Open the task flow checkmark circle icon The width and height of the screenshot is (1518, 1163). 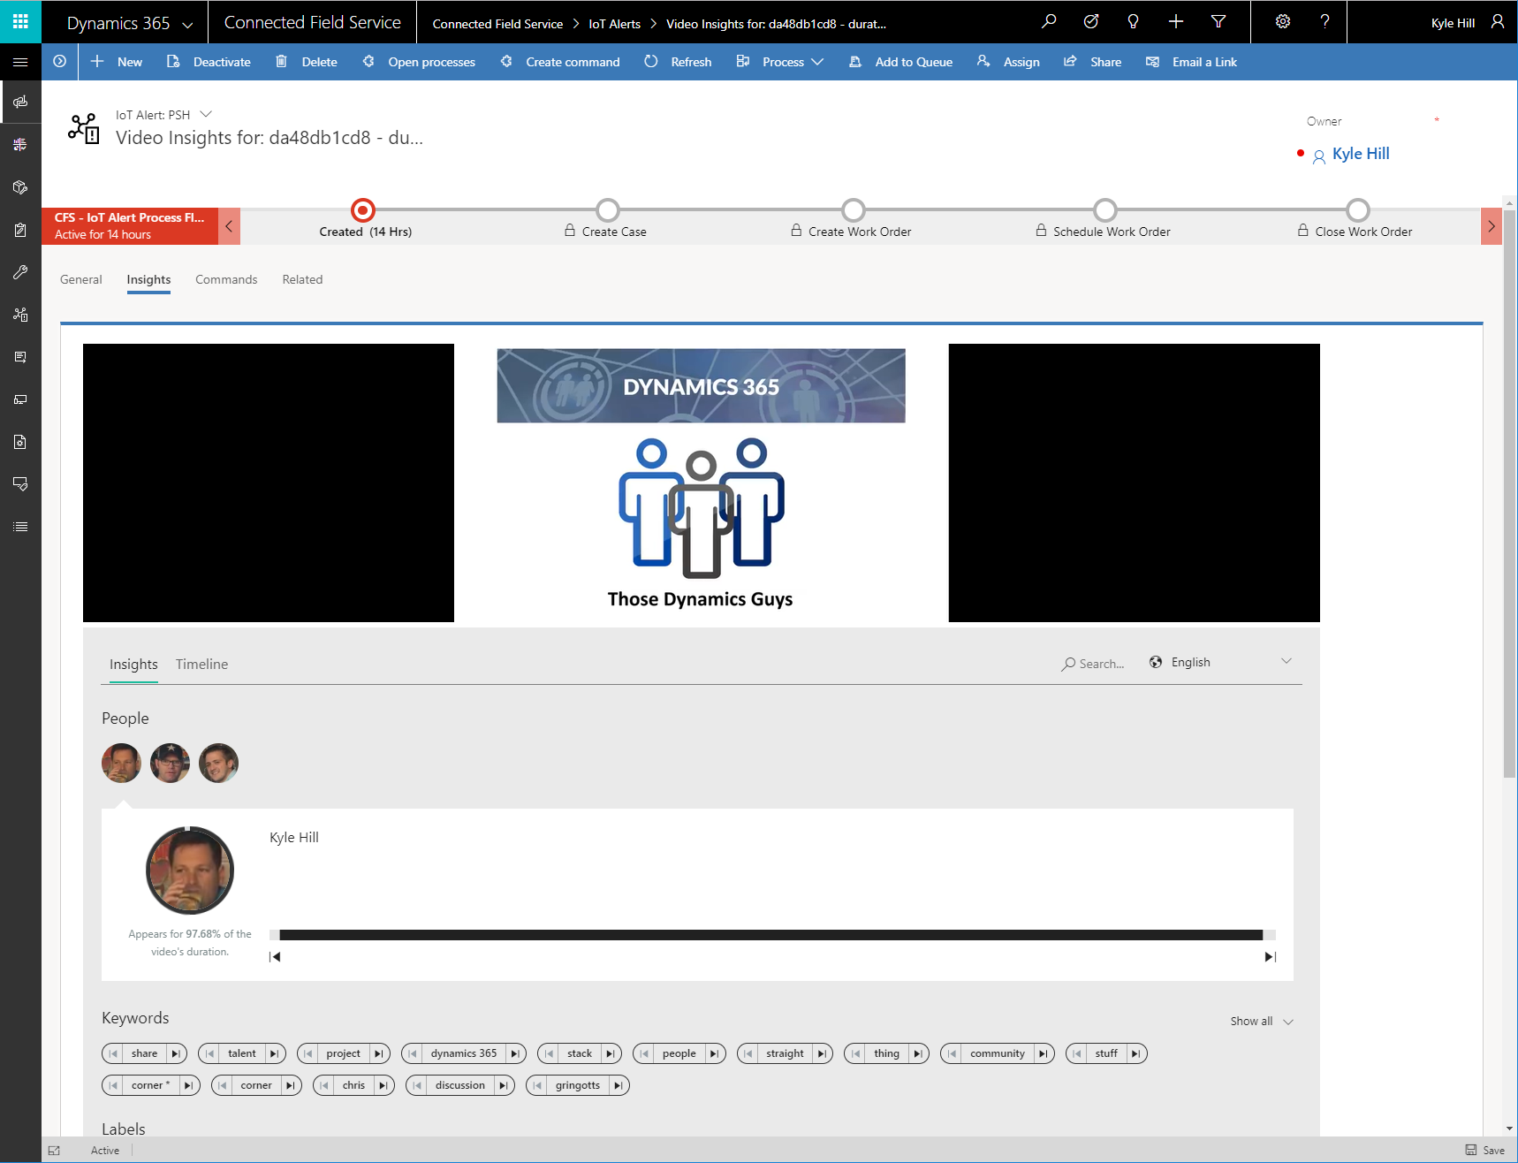click(1091, 22)
